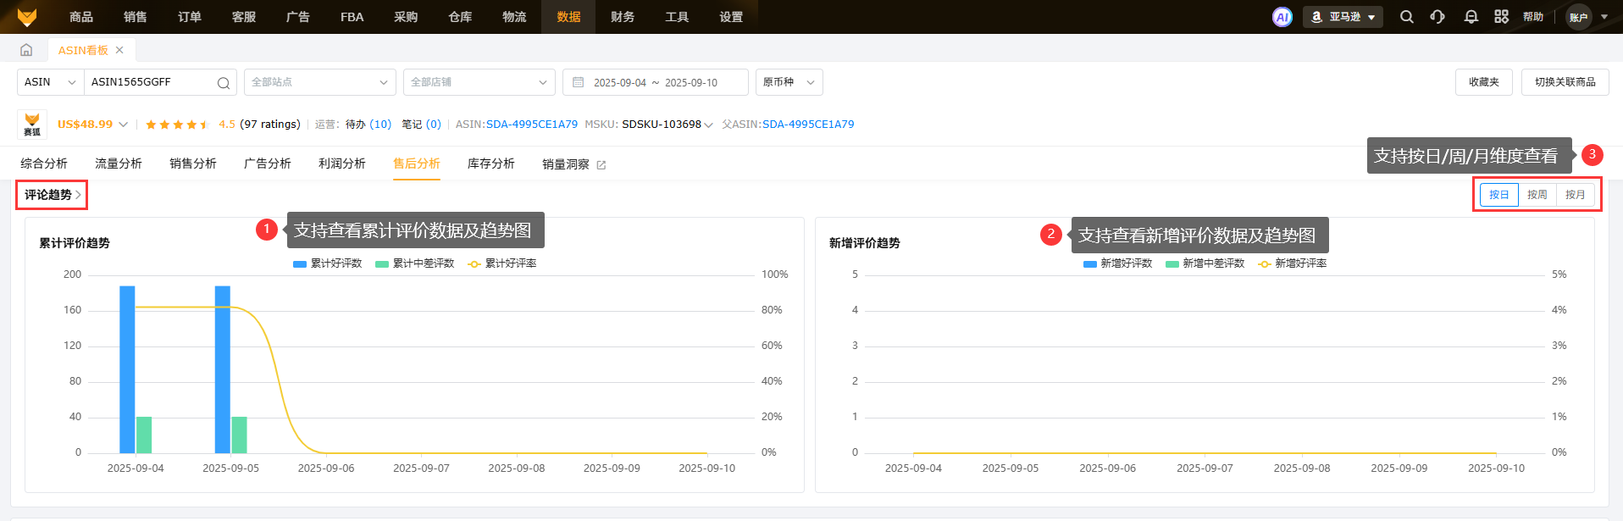Open the apps grid icon

click(1501, 17)
